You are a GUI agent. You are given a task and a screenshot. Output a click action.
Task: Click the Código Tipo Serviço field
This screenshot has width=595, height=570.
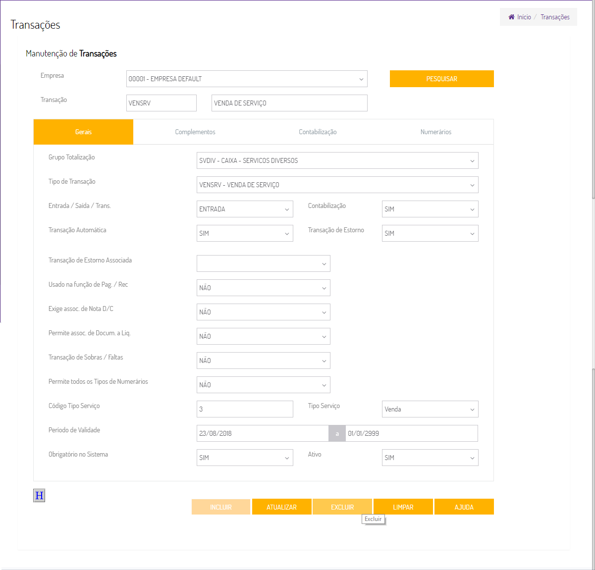(x=245, y=409)
